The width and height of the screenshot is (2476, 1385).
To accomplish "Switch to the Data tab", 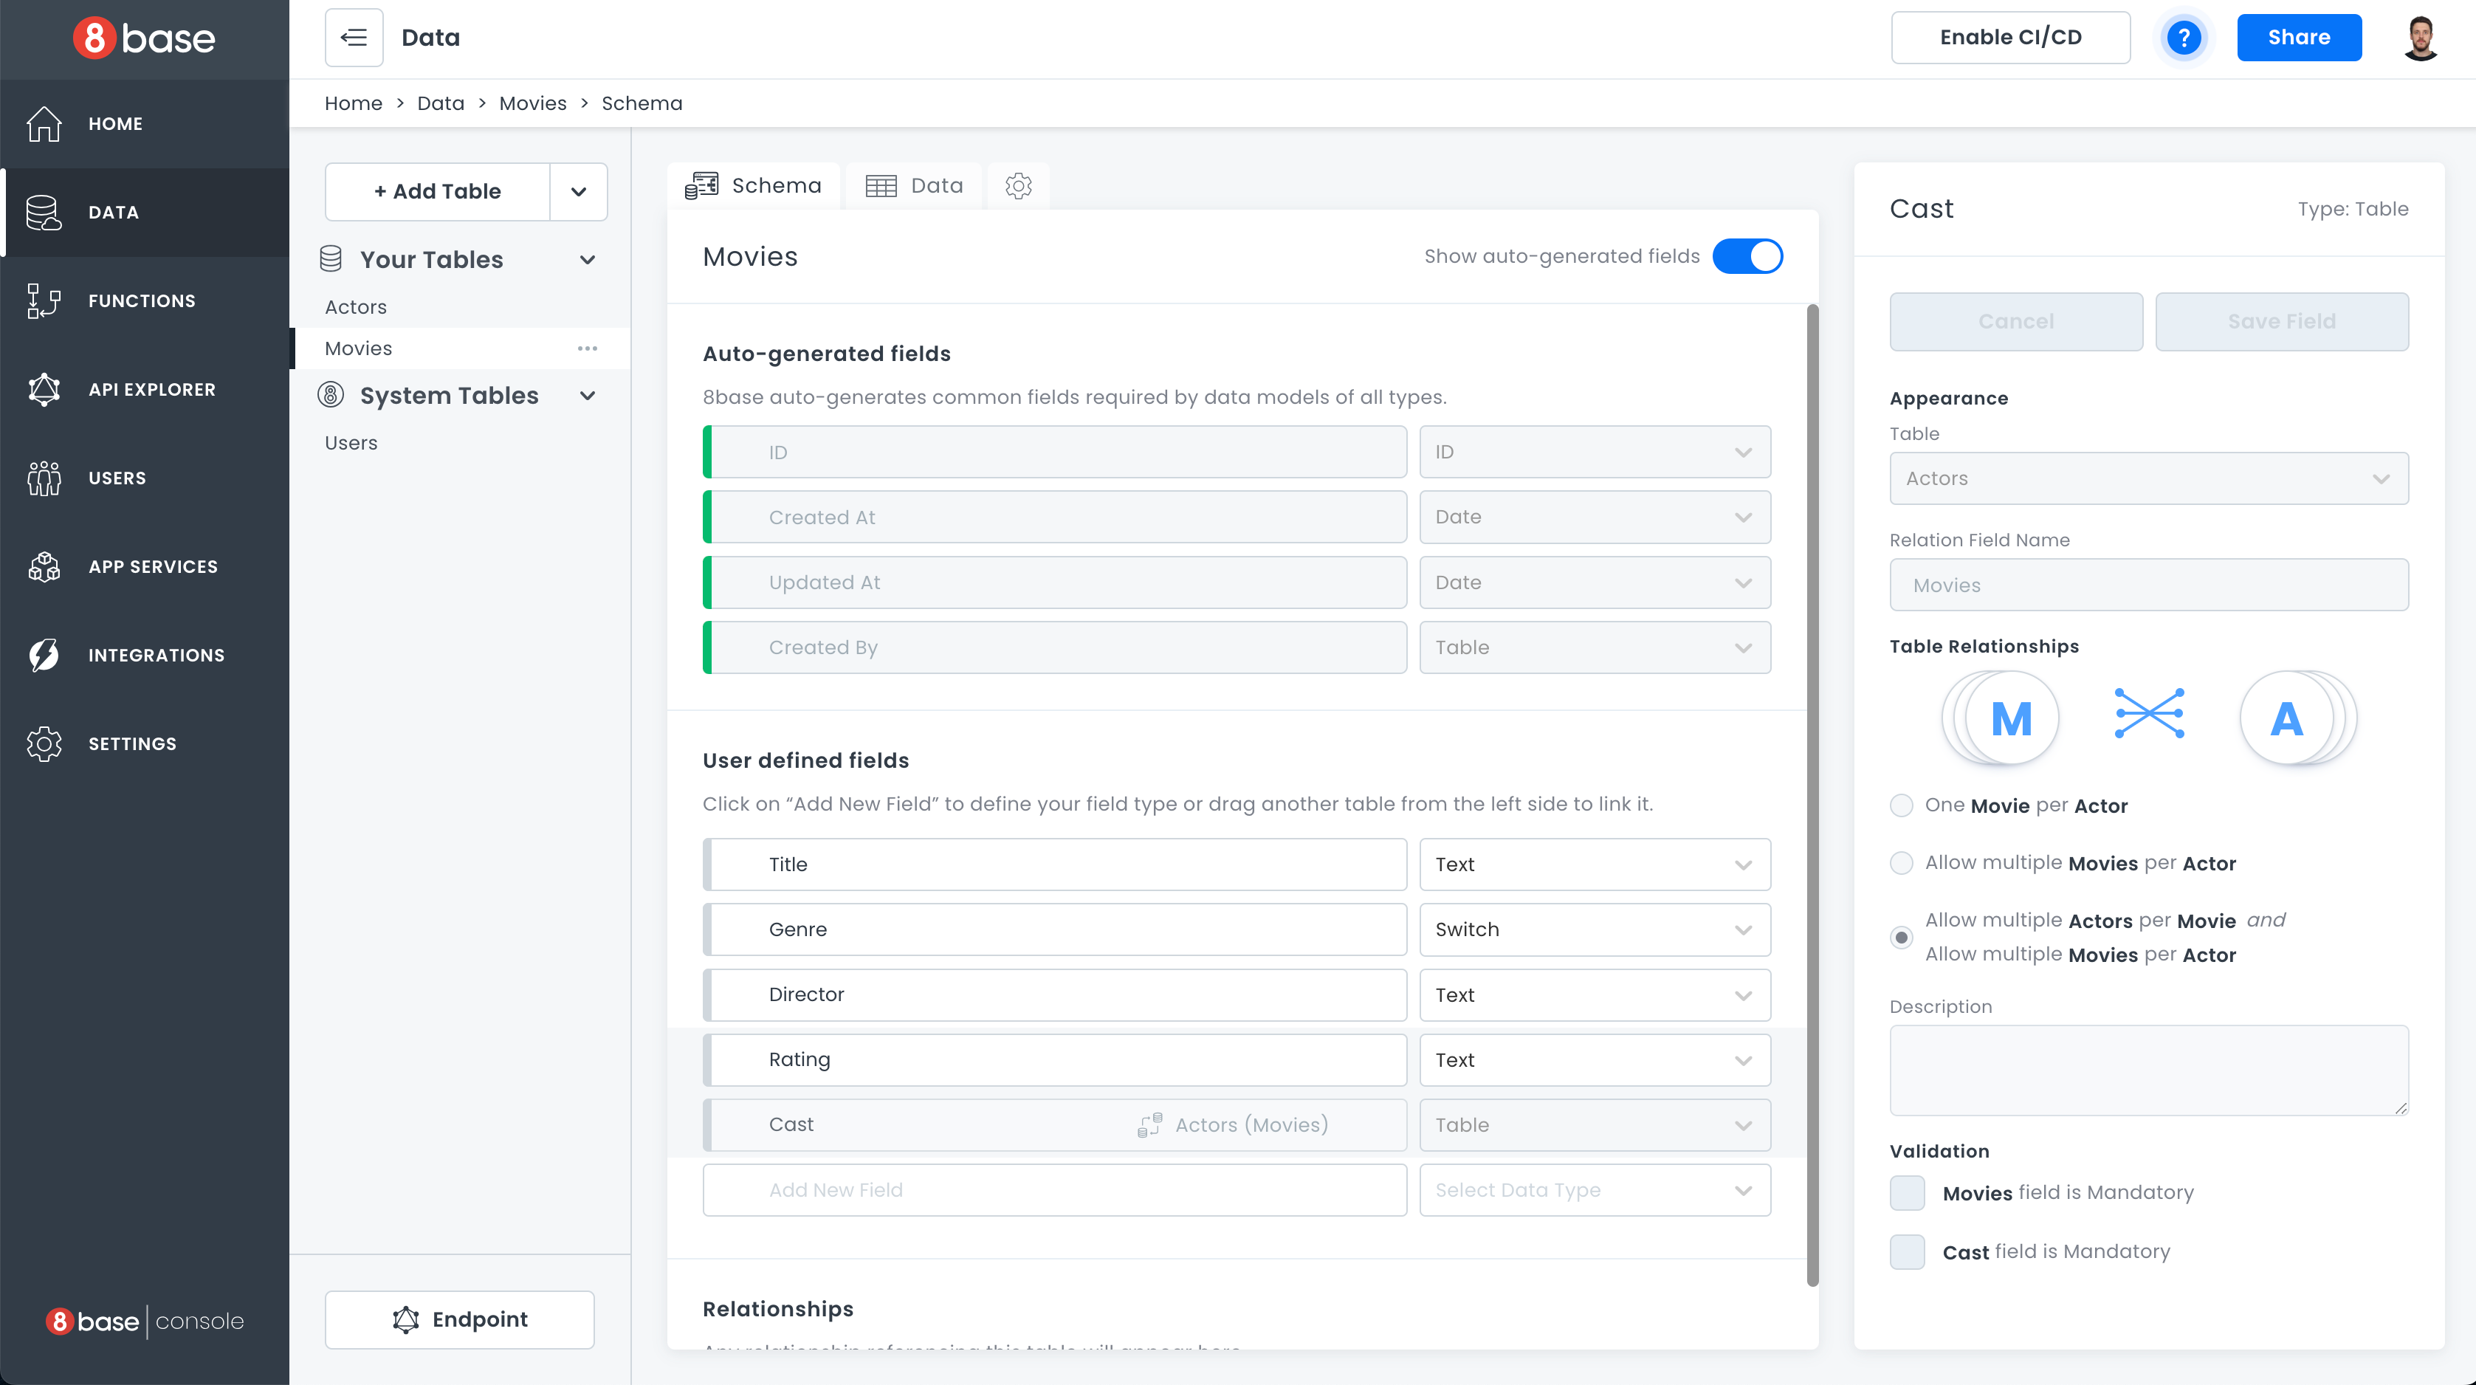I will click(x=913, y=185).
